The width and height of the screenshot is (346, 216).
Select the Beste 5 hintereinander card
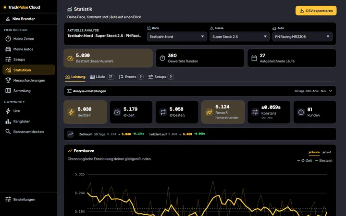click(x=223, y=112)
